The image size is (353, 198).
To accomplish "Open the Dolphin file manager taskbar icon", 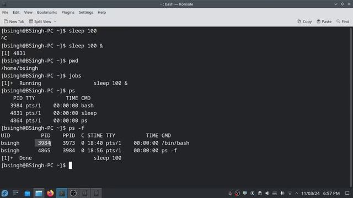I will [39, 193].
